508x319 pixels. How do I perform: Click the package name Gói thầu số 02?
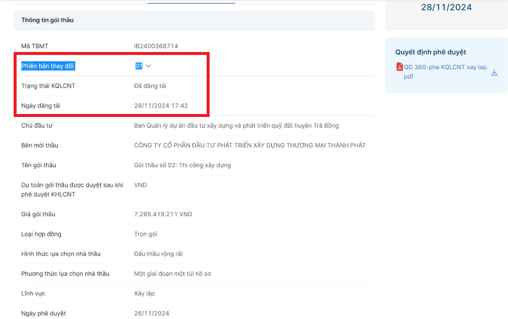[x=182, y=165]
